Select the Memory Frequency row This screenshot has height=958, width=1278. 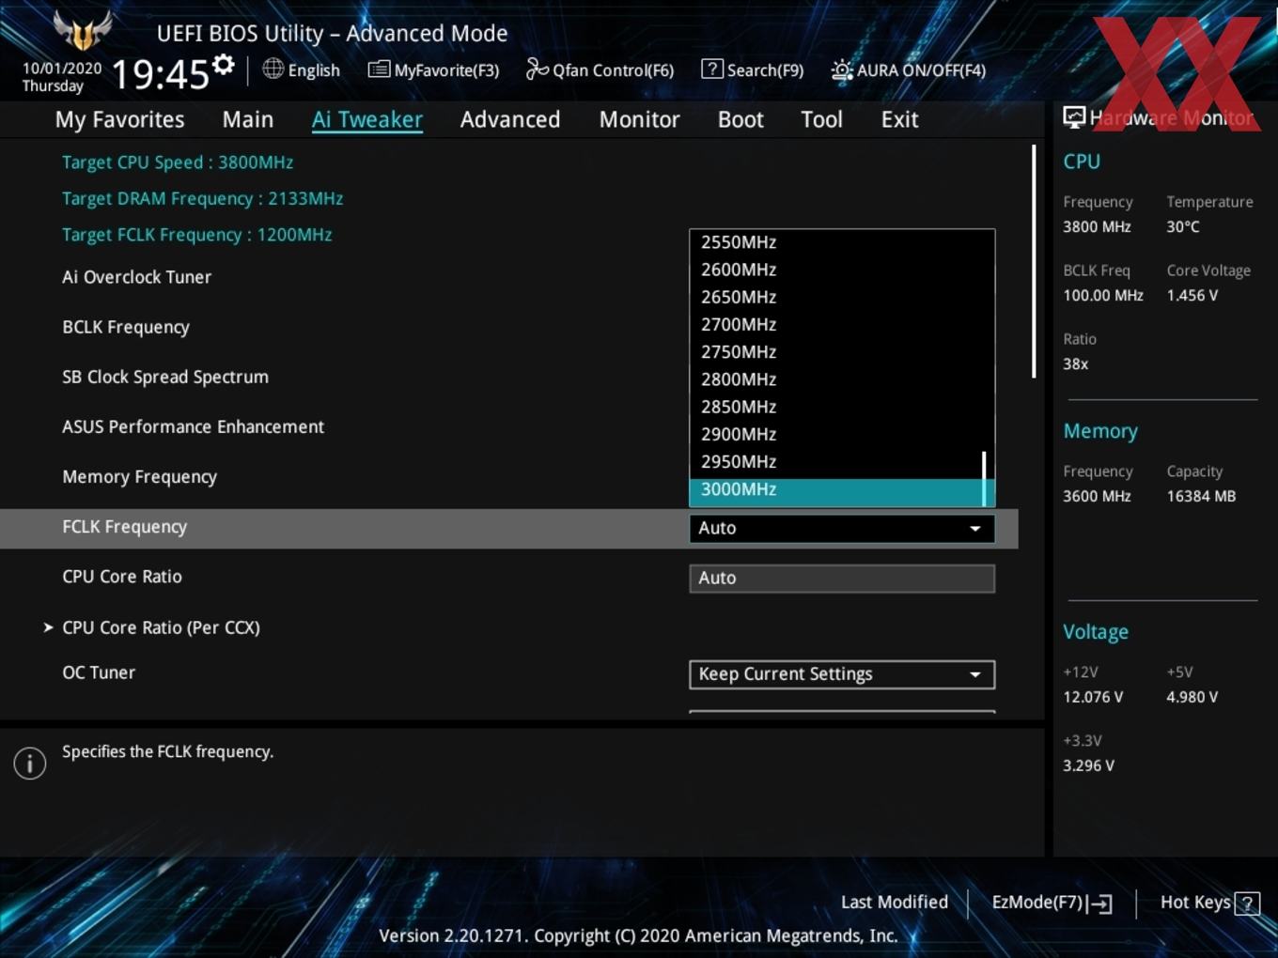tap(139, 477)
